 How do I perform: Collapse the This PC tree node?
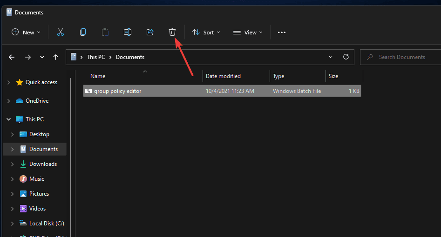[x=8, y=119]
